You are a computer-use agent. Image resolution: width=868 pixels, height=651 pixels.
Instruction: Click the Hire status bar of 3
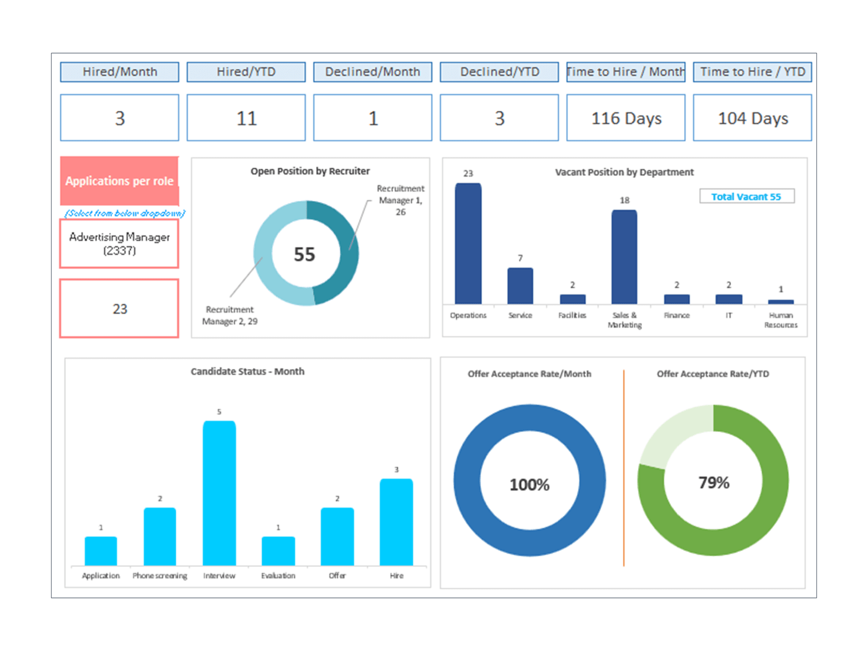pos(397,521)
